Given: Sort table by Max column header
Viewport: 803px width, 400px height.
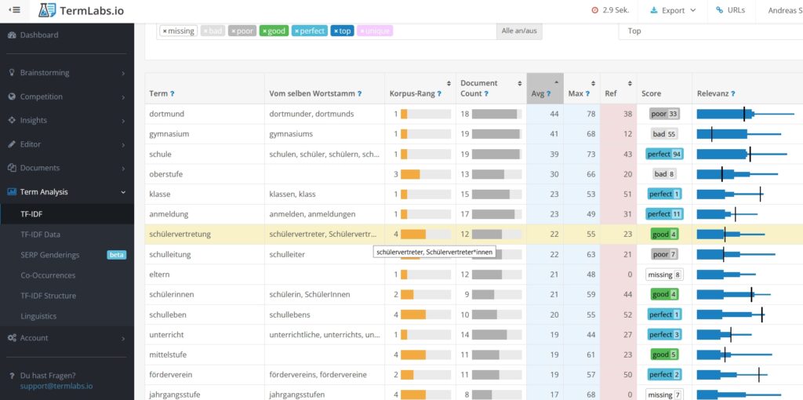Looking at the screenshot, I should 581,88.
